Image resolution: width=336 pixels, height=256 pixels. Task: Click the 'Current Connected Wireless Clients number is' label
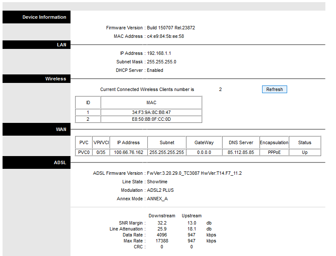(x=147, y=89)
